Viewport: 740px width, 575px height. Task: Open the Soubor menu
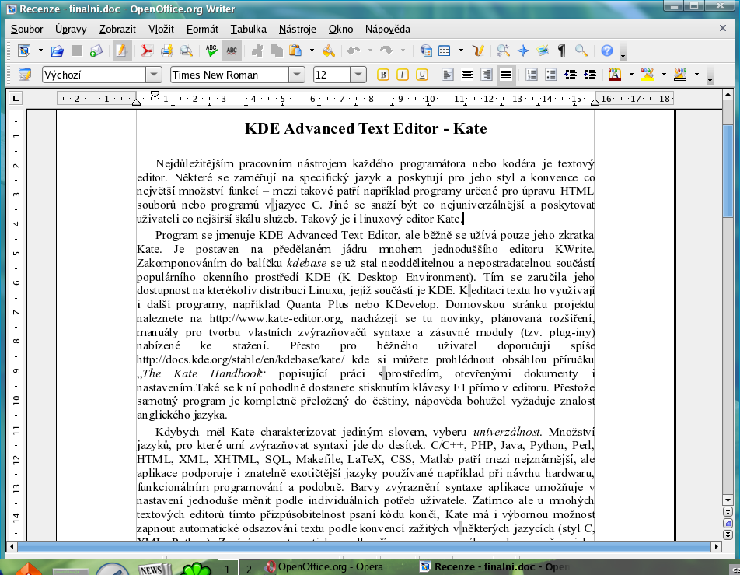coord(27,30)
